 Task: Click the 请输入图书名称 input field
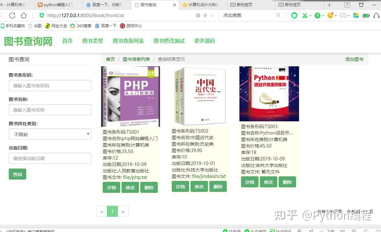(50, 110)
